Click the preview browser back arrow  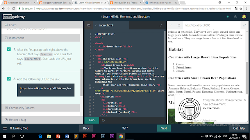pos(171,25)
